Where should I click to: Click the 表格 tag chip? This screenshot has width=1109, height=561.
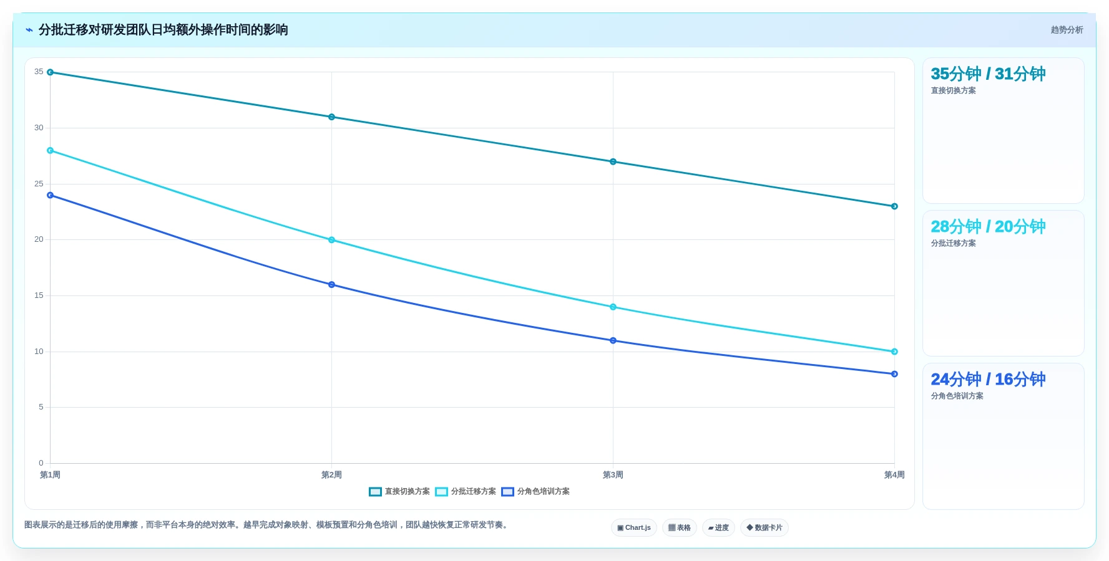pyautogui.click(x=680, y=528)
